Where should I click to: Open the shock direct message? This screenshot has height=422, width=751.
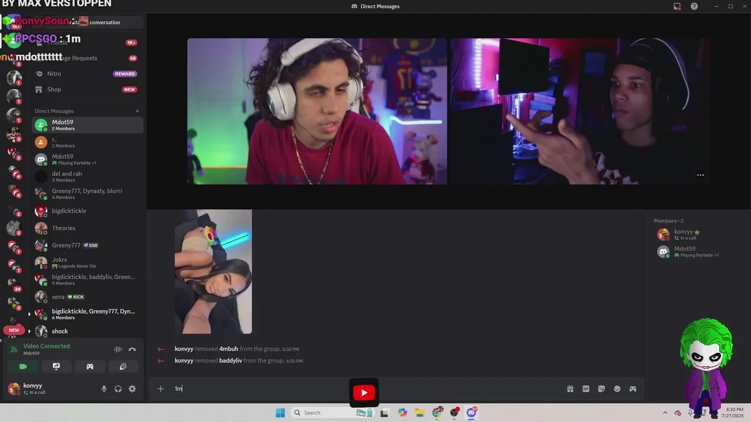point(87,331)
